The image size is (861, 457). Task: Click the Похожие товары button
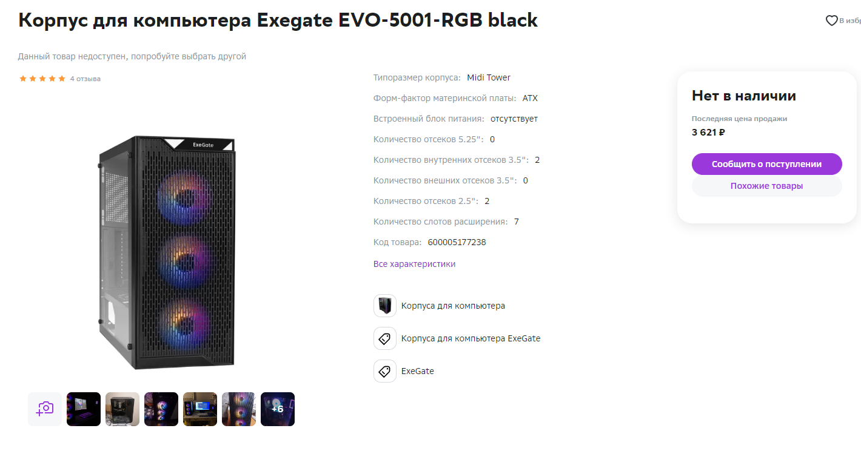point(767,186)
